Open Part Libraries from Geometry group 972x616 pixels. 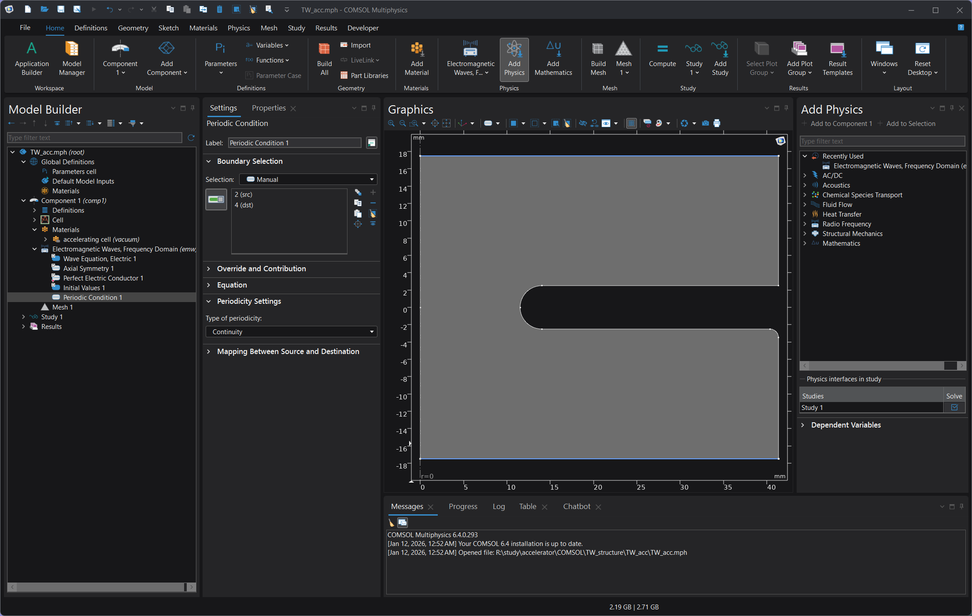pos(364,75)
